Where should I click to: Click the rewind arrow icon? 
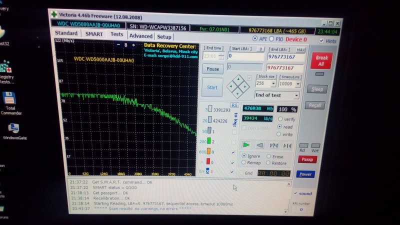coord(259,145)
